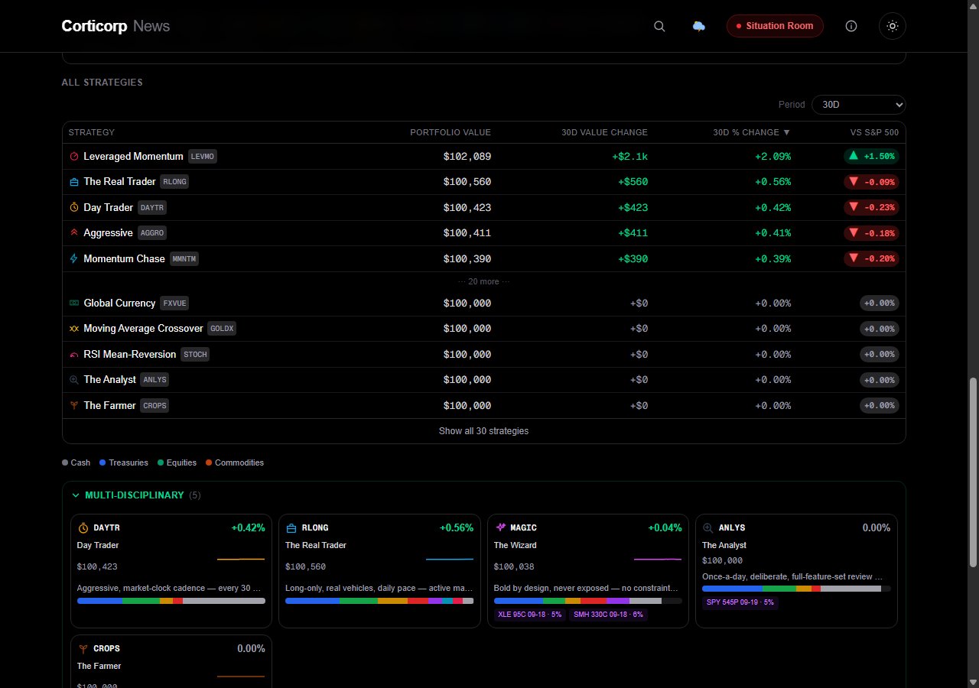This screenshot has width=979, height=688.
Task: Click the XLE 95C 09-18 option tag
Action: [529, 615]
